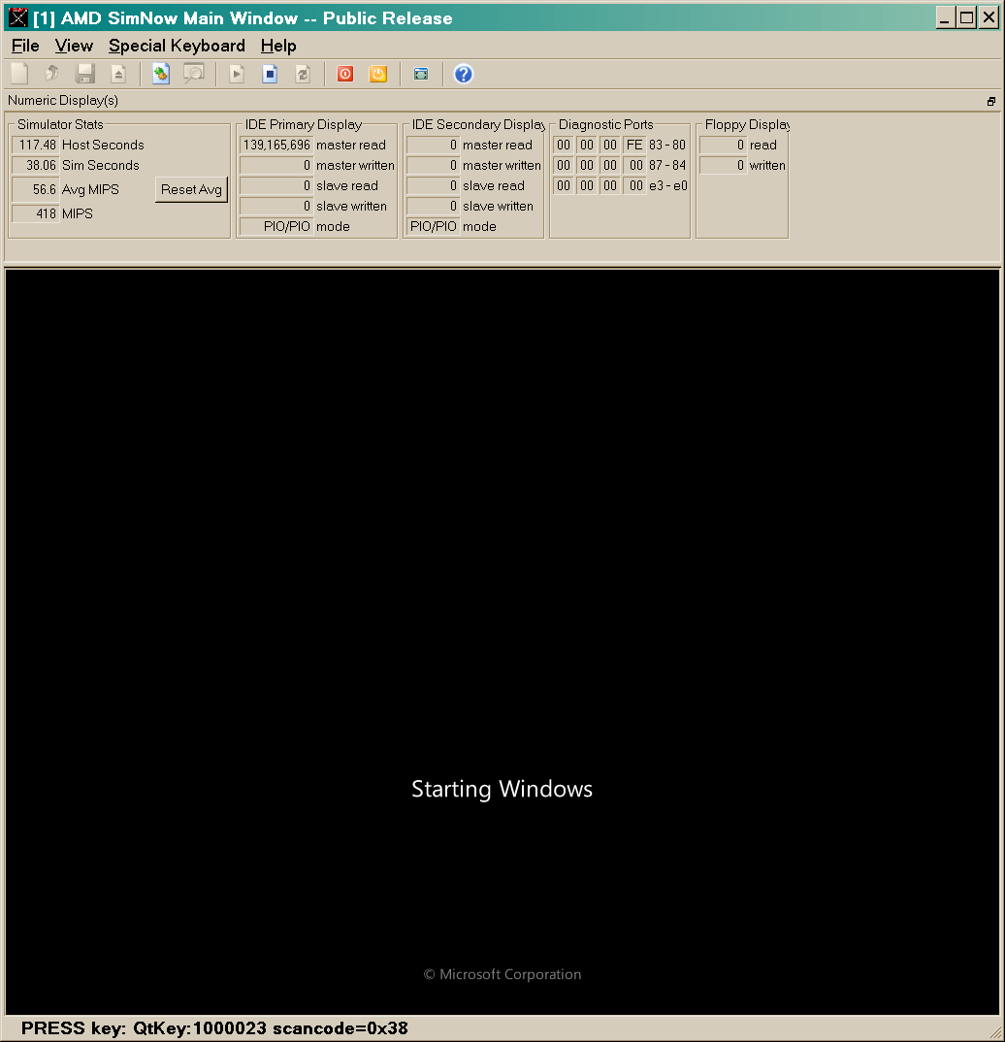Click the New BSD document icon
Viewport: 1005px width, 1042px height.
20,74
